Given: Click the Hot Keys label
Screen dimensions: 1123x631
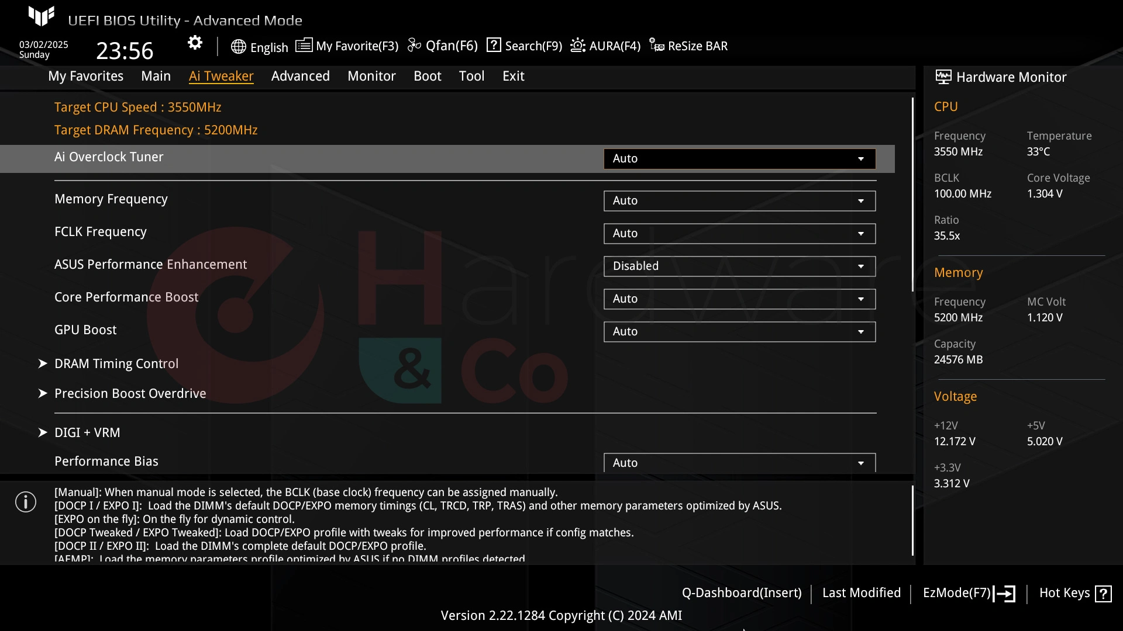Looking at the screenshot, I should pyautogui.click(x=1065, y=593).
